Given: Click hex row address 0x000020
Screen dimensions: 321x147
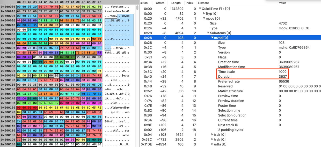Looking at the screenshot, I should [8, 16].
